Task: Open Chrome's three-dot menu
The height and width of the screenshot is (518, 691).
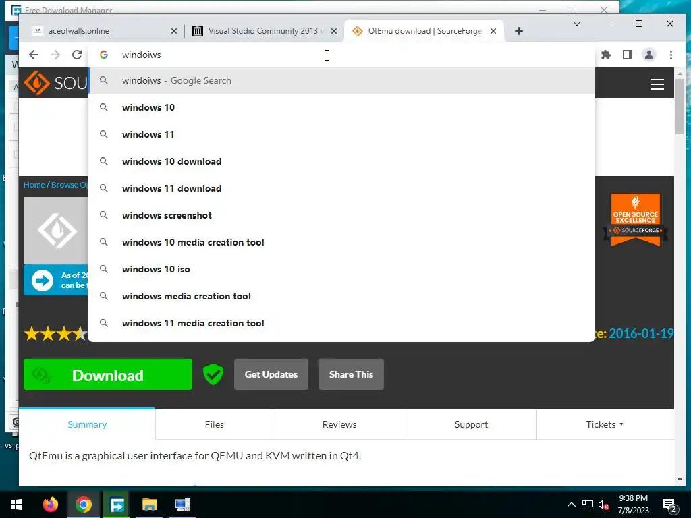Action: 671,55
